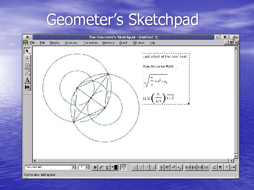Click inside the font name field

point(48,167)
